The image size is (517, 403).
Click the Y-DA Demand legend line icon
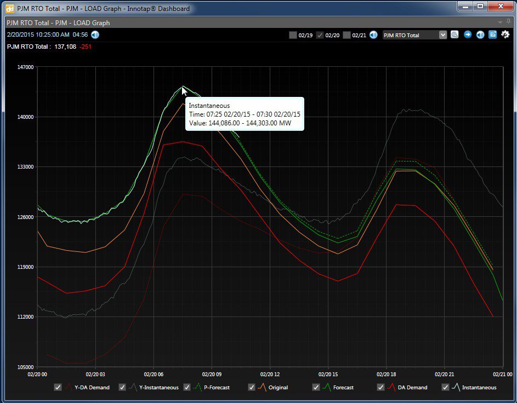[68, 387]
